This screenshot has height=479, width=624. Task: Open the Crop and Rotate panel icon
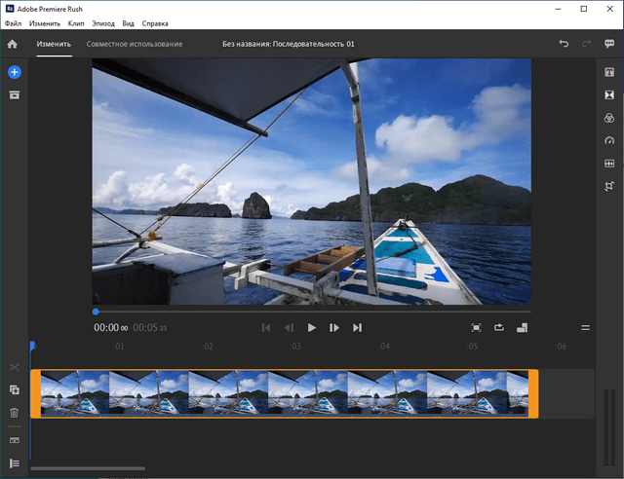coord(608,186)
